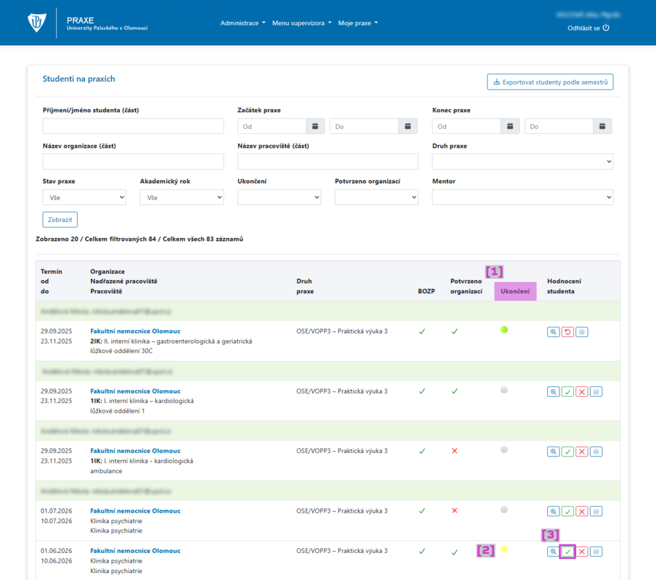This screenshot has height=580, width=656.
Task: Open the Mentor dropdown
Action: point(523,197)
